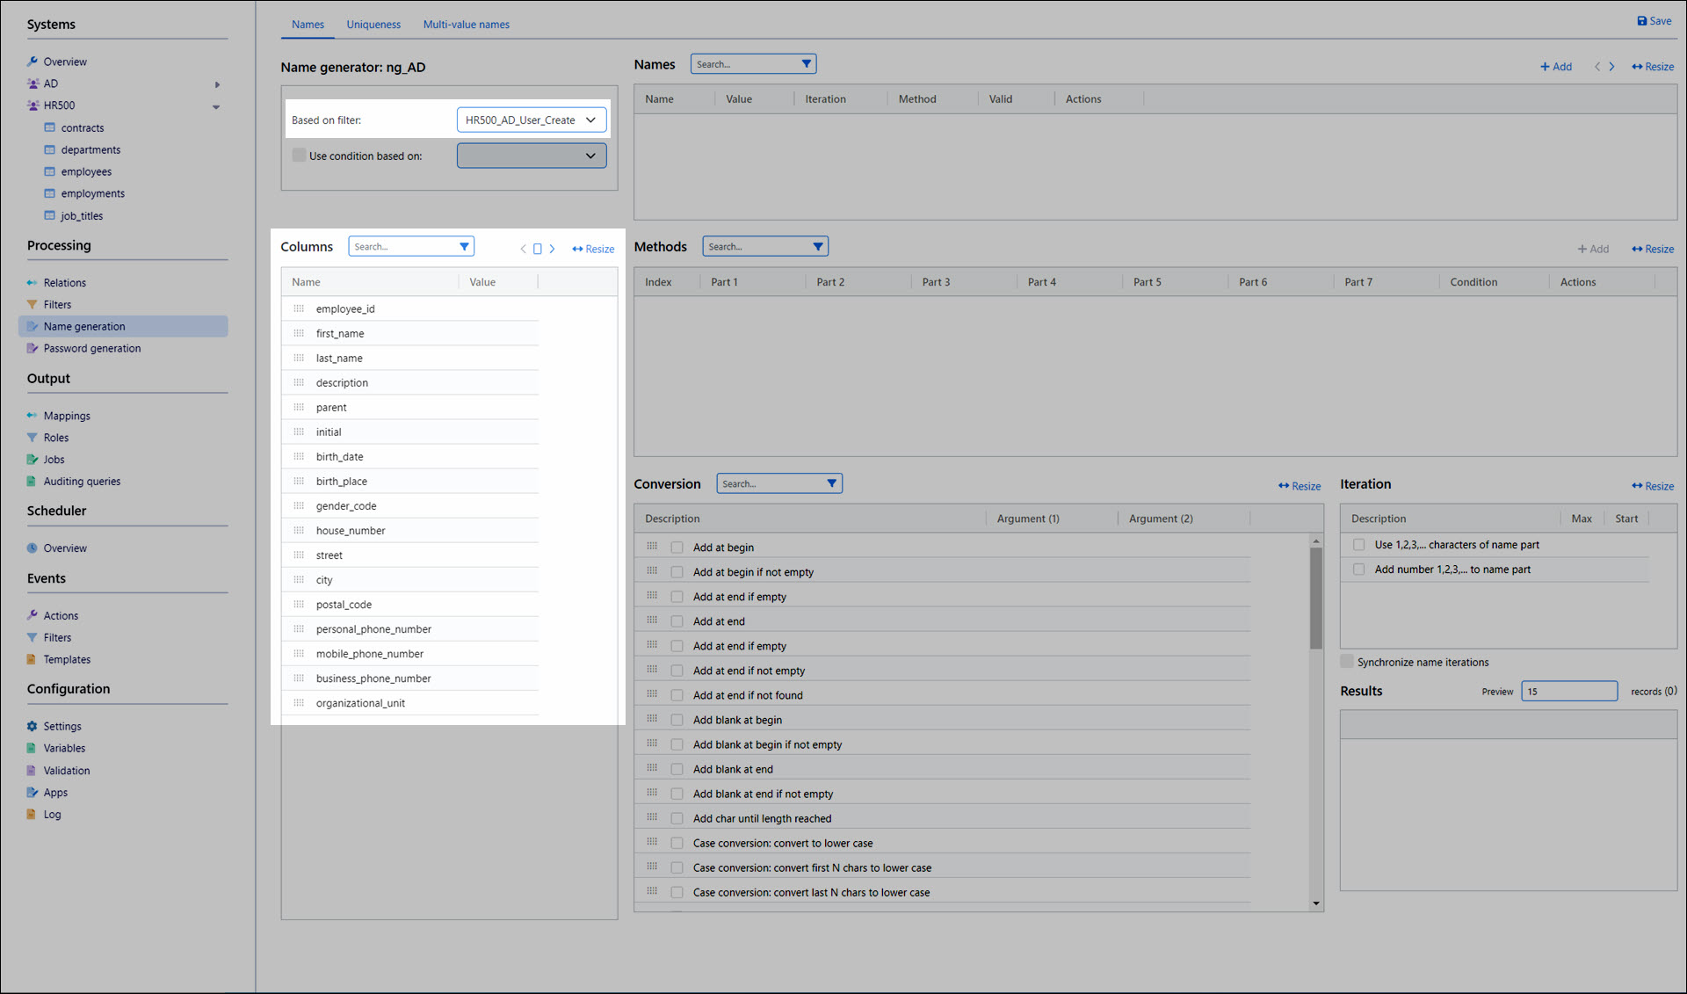
Task: Click the Password generation sidebar icon
Action: [x=33, y=348]
